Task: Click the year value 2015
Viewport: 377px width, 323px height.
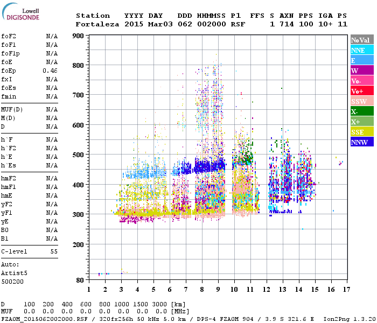Action: 134,24
